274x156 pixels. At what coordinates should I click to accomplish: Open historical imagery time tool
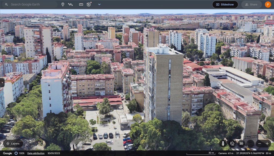point(89,5)
